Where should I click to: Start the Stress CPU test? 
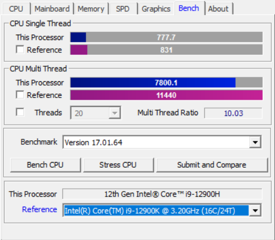(x=119, y=165)
